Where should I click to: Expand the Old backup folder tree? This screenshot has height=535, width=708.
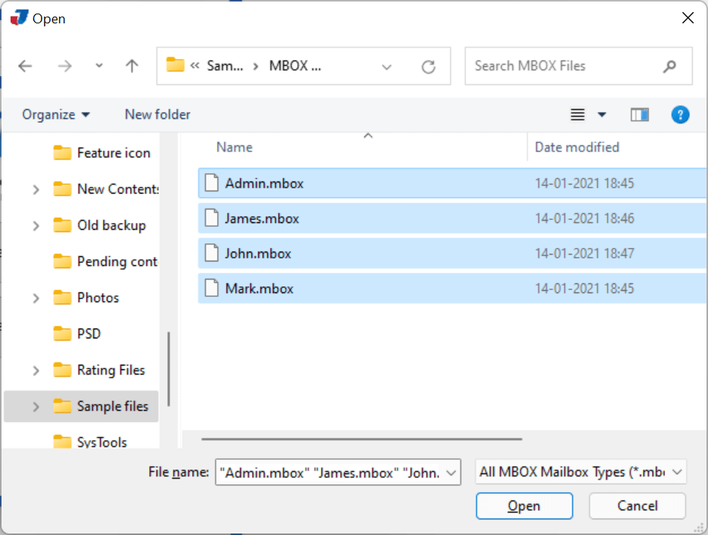point(35,225)
